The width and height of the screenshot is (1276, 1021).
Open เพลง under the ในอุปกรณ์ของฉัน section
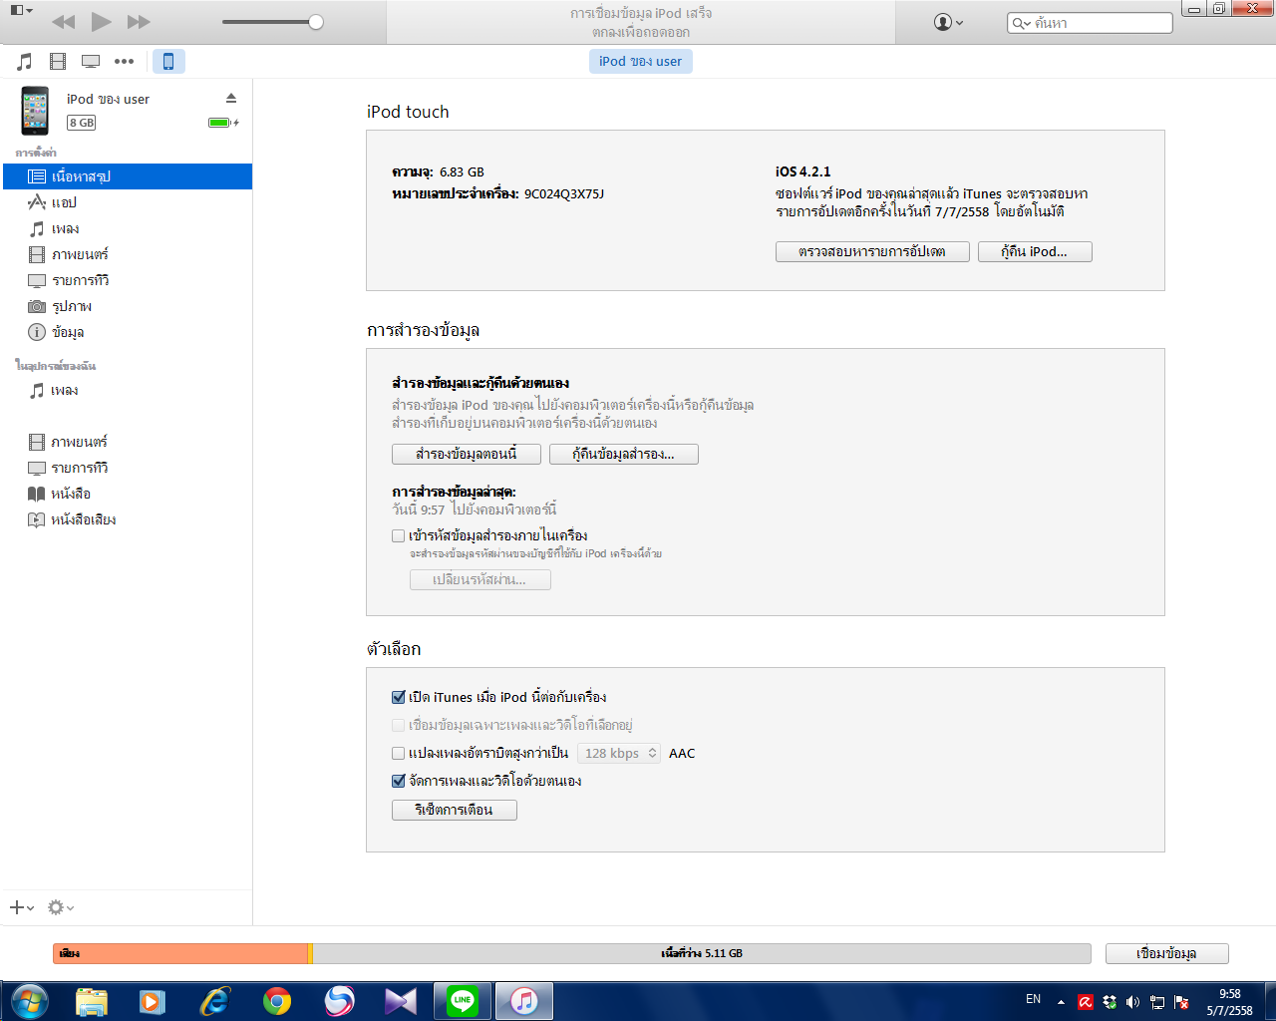tap(128, 390)
